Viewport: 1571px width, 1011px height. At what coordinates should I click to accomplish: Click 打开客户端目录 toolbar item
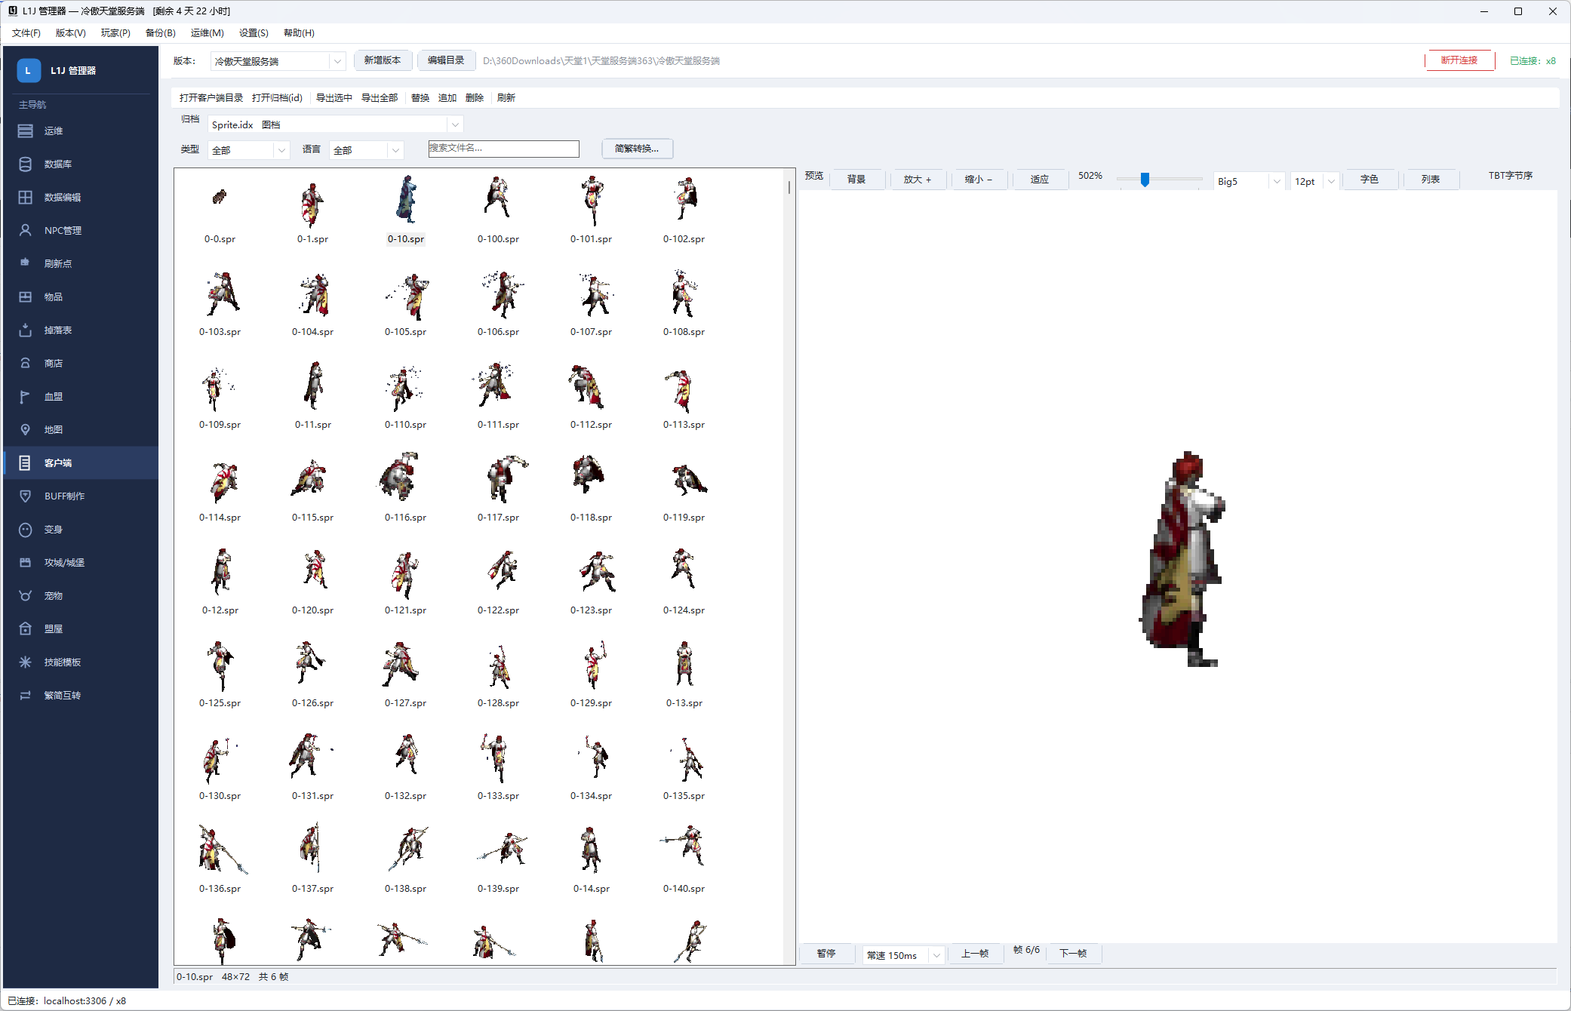[x=211, y=97]
